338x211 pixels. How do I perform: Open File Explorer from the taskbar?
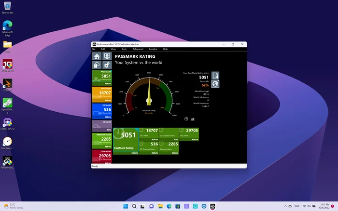coord(160,206)
